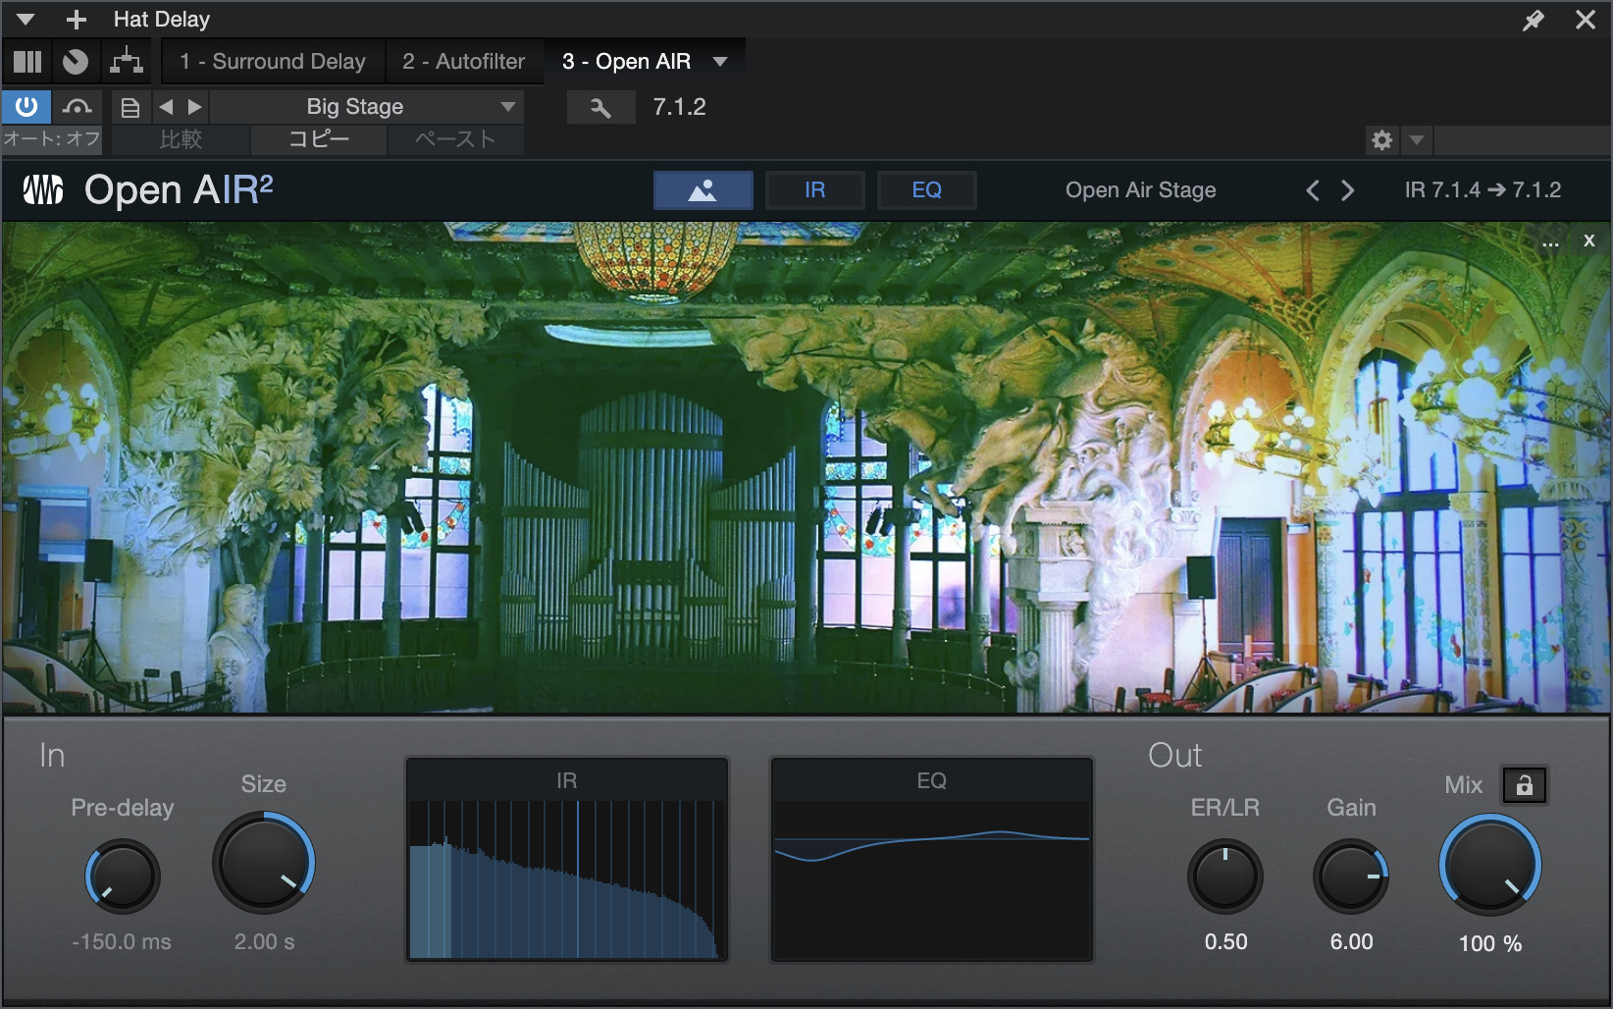Viewport: 1613px width, 1009px height.
Task: Click the wrench tool icon
Action: coord(600,107)
